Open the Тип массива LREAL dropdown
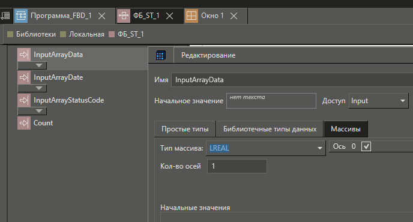 point(265,148)
